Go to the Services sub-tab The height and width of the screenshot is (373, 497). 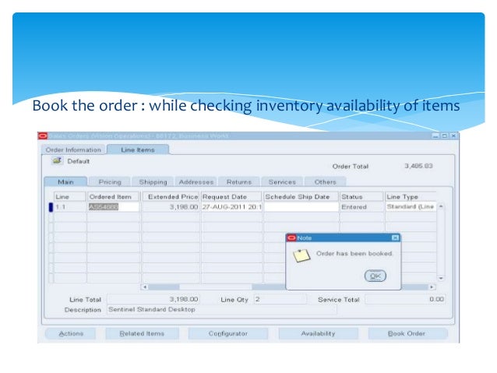tap(282, 182)
